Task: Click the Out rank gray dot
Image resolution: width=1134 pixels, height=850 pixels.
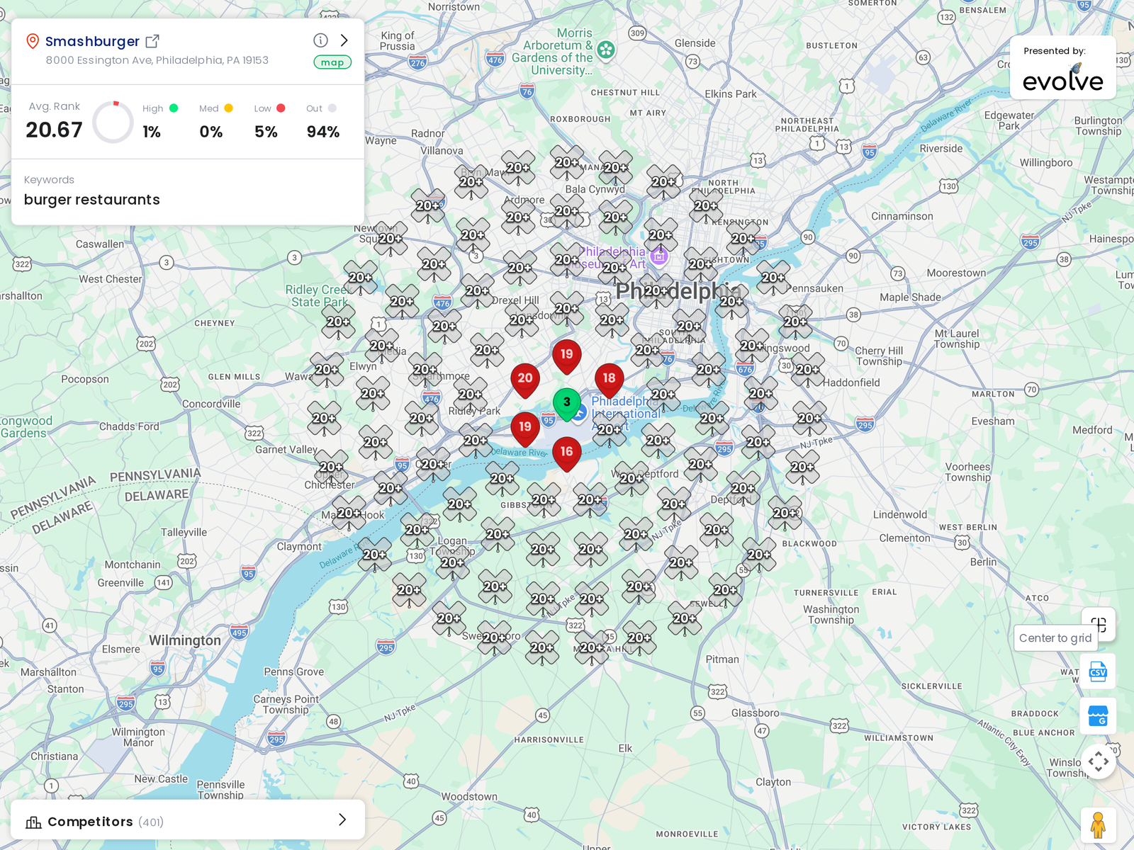Action: 332,108
